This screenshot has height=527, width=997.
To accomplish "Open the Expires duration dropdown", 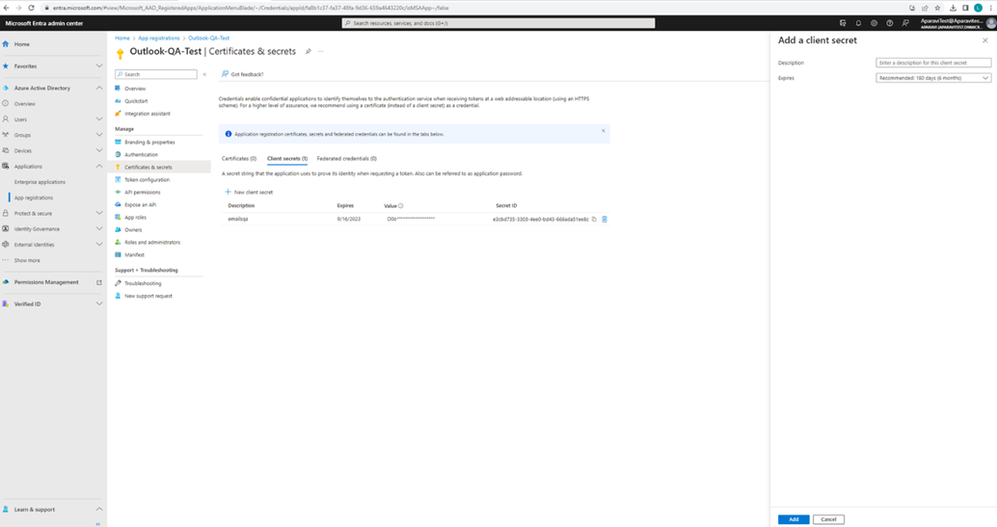I will [932, 78].
